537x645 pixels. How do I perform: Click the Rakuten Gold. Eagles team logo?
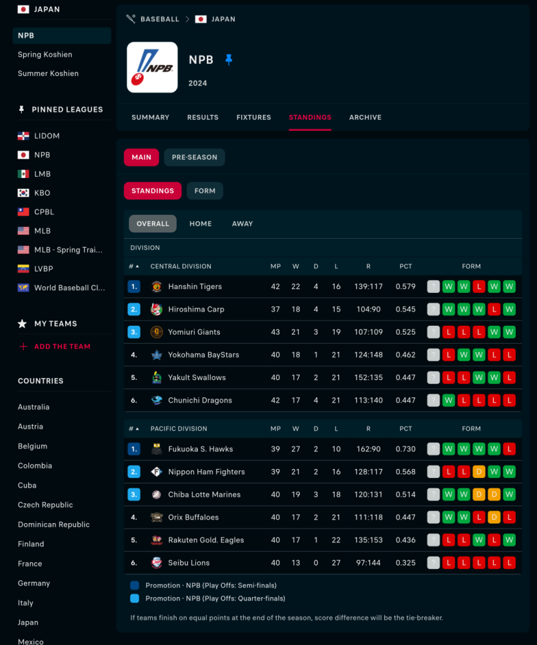pos(156,540)
